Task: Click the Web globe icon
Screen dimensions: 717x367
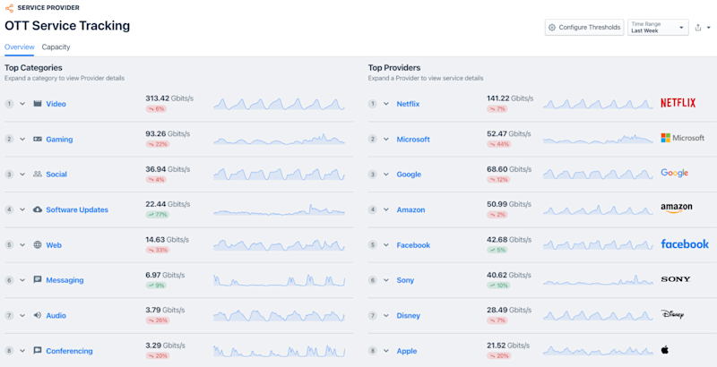Action: tap(38, 244)
